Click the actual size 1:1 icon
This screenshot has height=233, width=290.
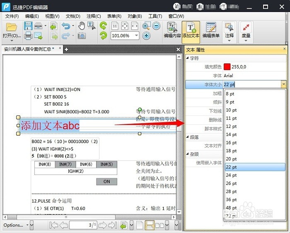pyautogui.click(x=115, y=26)
